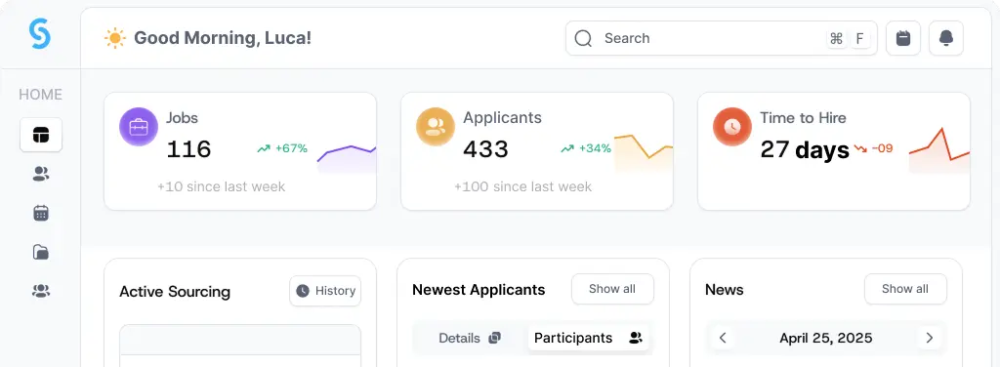Viewport: 1000px width, 367px height.
Task: Click the HOME section label
Action: 40,95
